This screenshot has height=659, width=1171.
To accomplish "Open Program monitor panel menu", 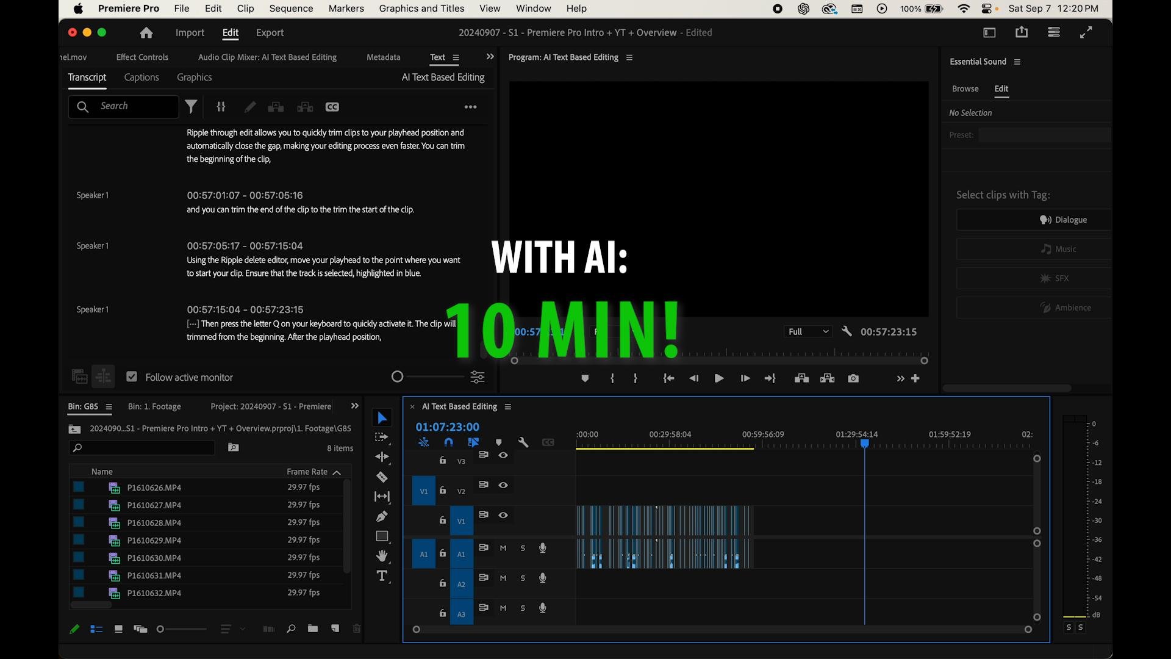I will tap(629, 57).
